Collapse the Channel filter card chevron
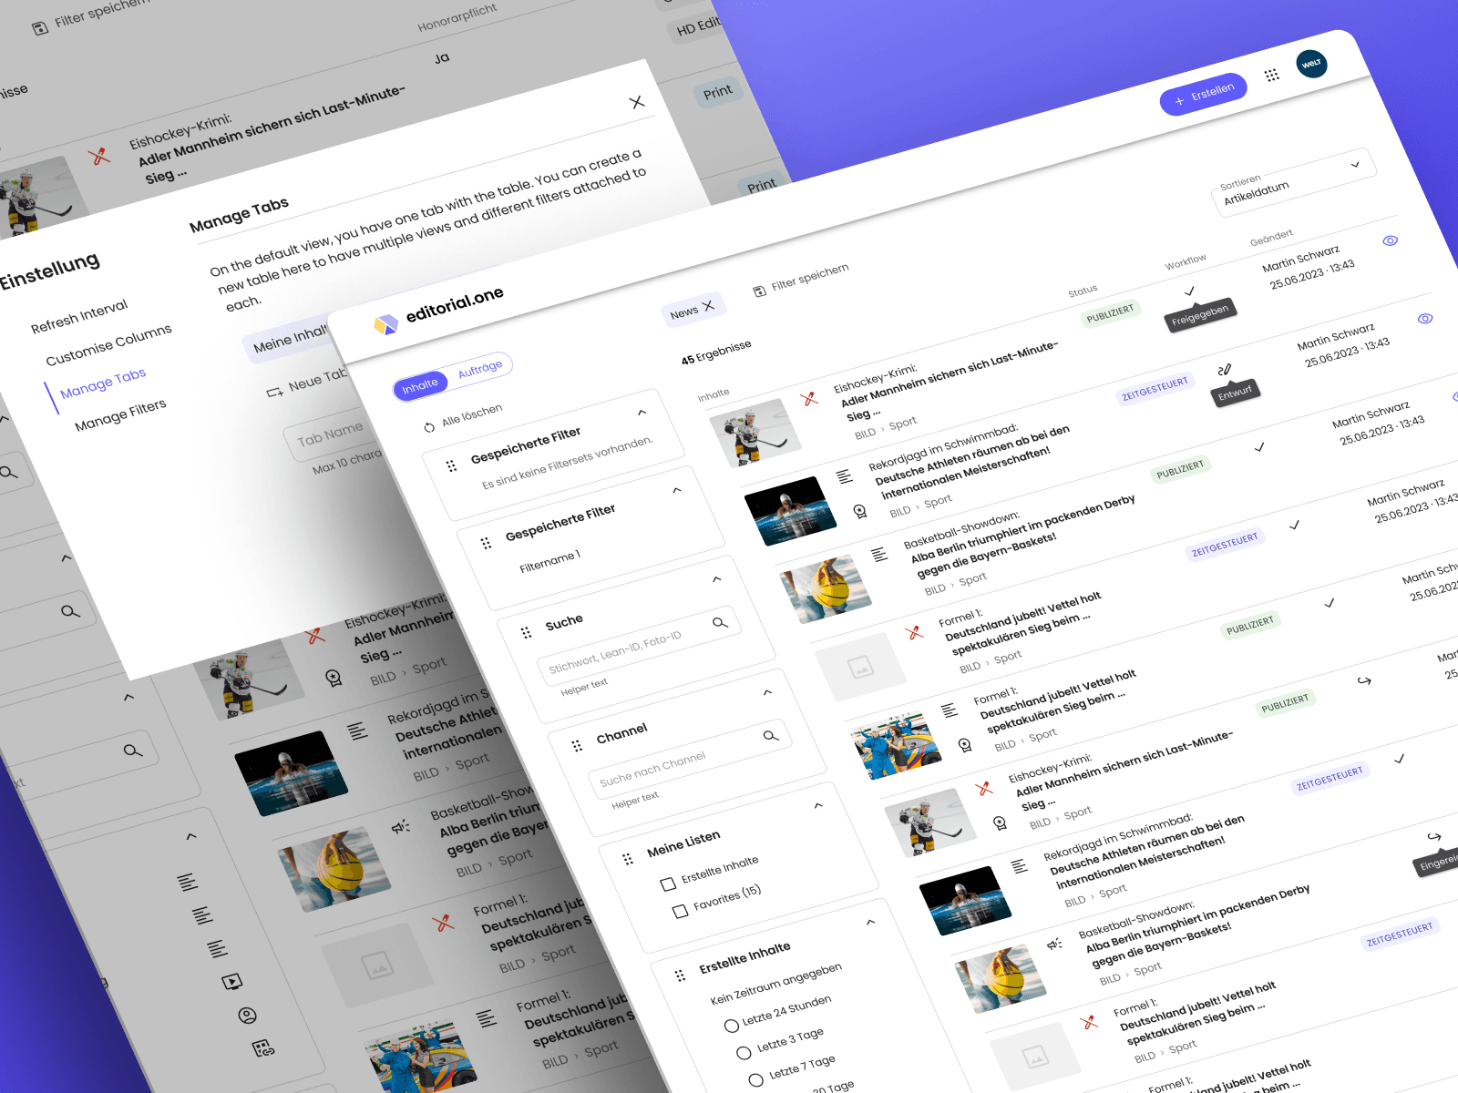The height and width of the screenshot is (1093, 1458). pyautogui.click(x=767, y=692)
